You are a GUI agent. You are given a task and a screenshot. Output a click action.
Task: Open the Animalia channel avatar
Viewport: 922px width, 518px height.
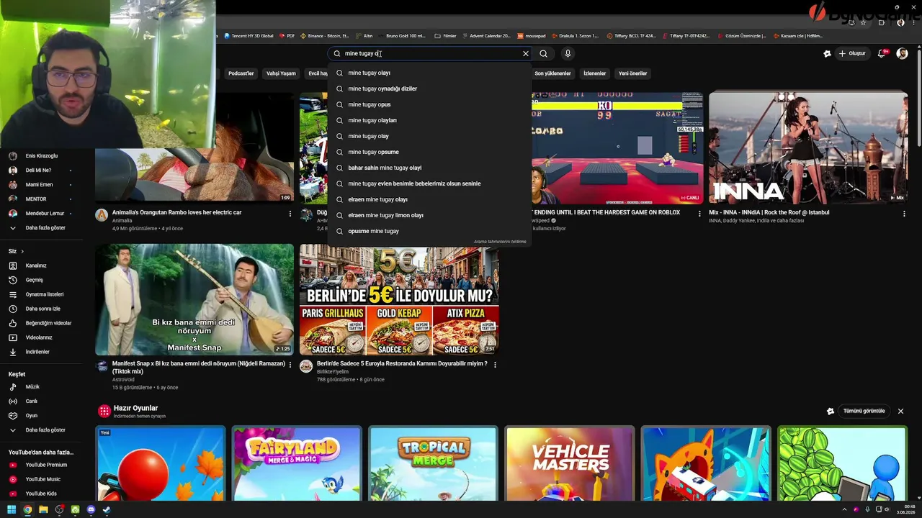click(x=102, y=215)
